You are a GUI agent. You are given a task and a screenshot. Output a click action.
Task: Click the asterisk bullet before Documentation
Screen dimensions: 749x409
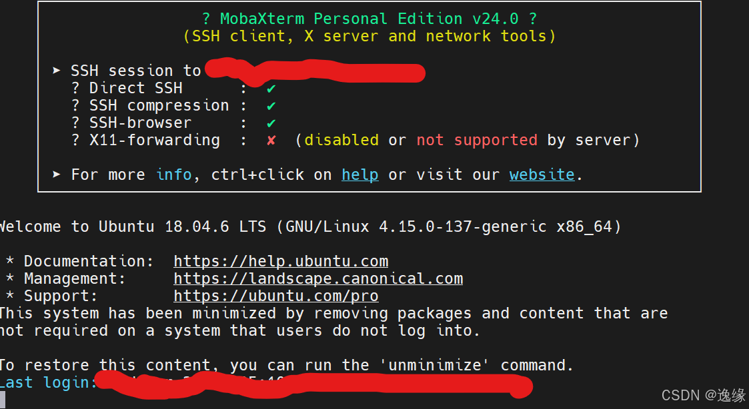pos(9,260)
